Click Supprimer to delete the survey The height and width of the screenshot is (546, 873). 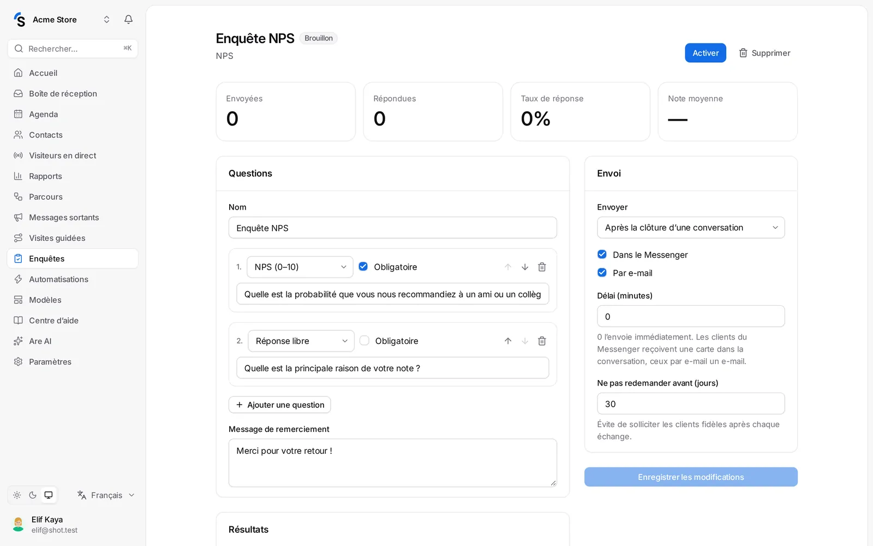764,53
